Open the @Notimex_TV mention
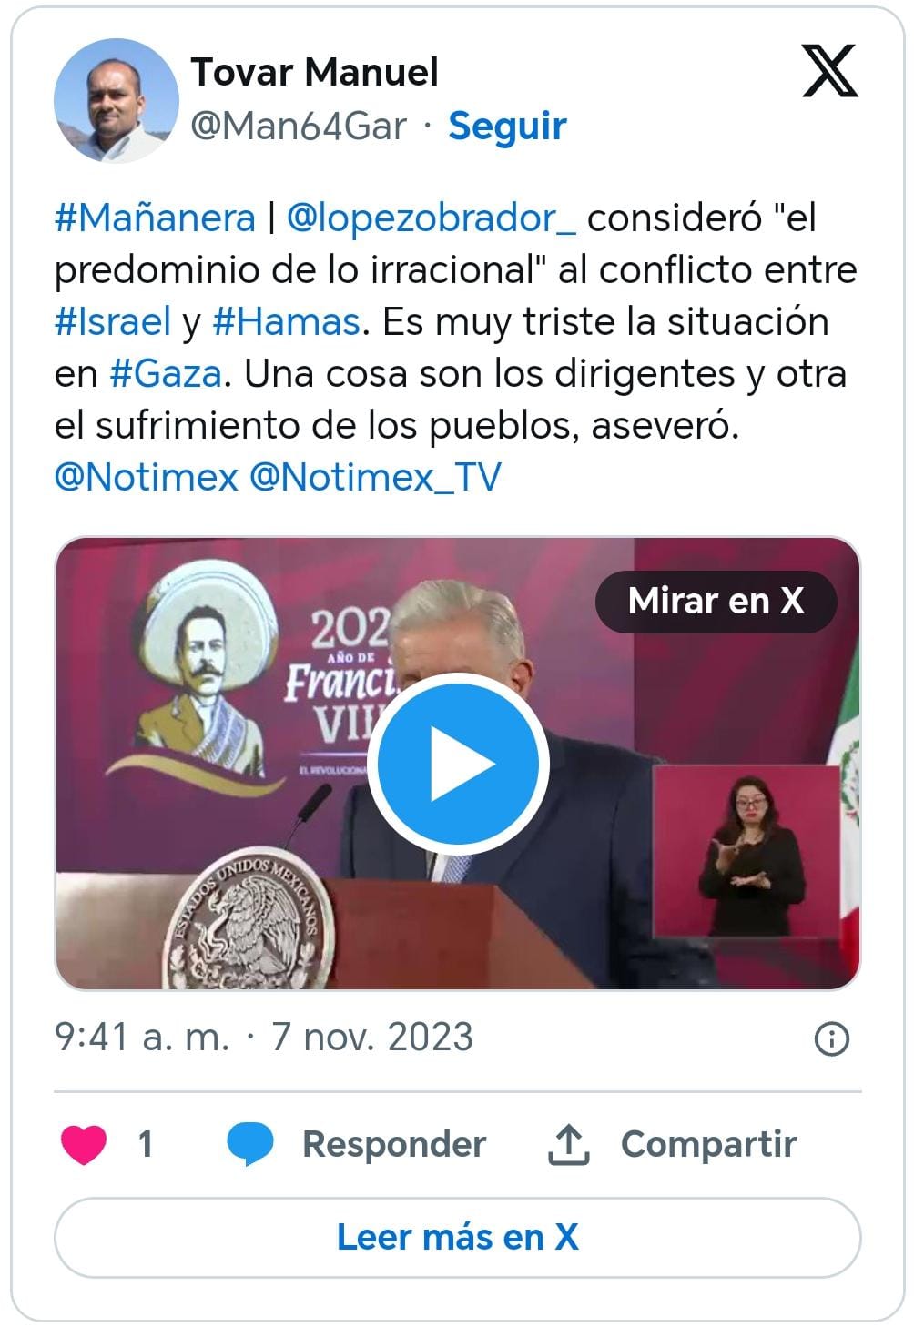 click(375, 477)
